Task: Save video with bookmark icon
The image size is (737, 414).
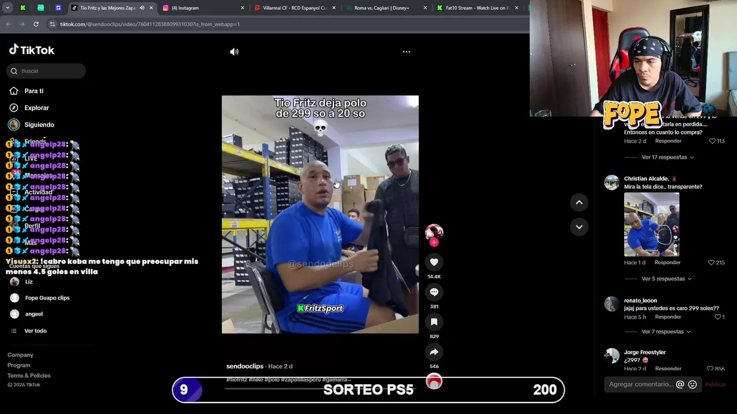Action: pyautogui.click(x=434, y=322)
